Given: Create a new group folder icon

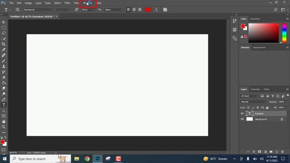Looking at the screenshot, I should [271, 152].
